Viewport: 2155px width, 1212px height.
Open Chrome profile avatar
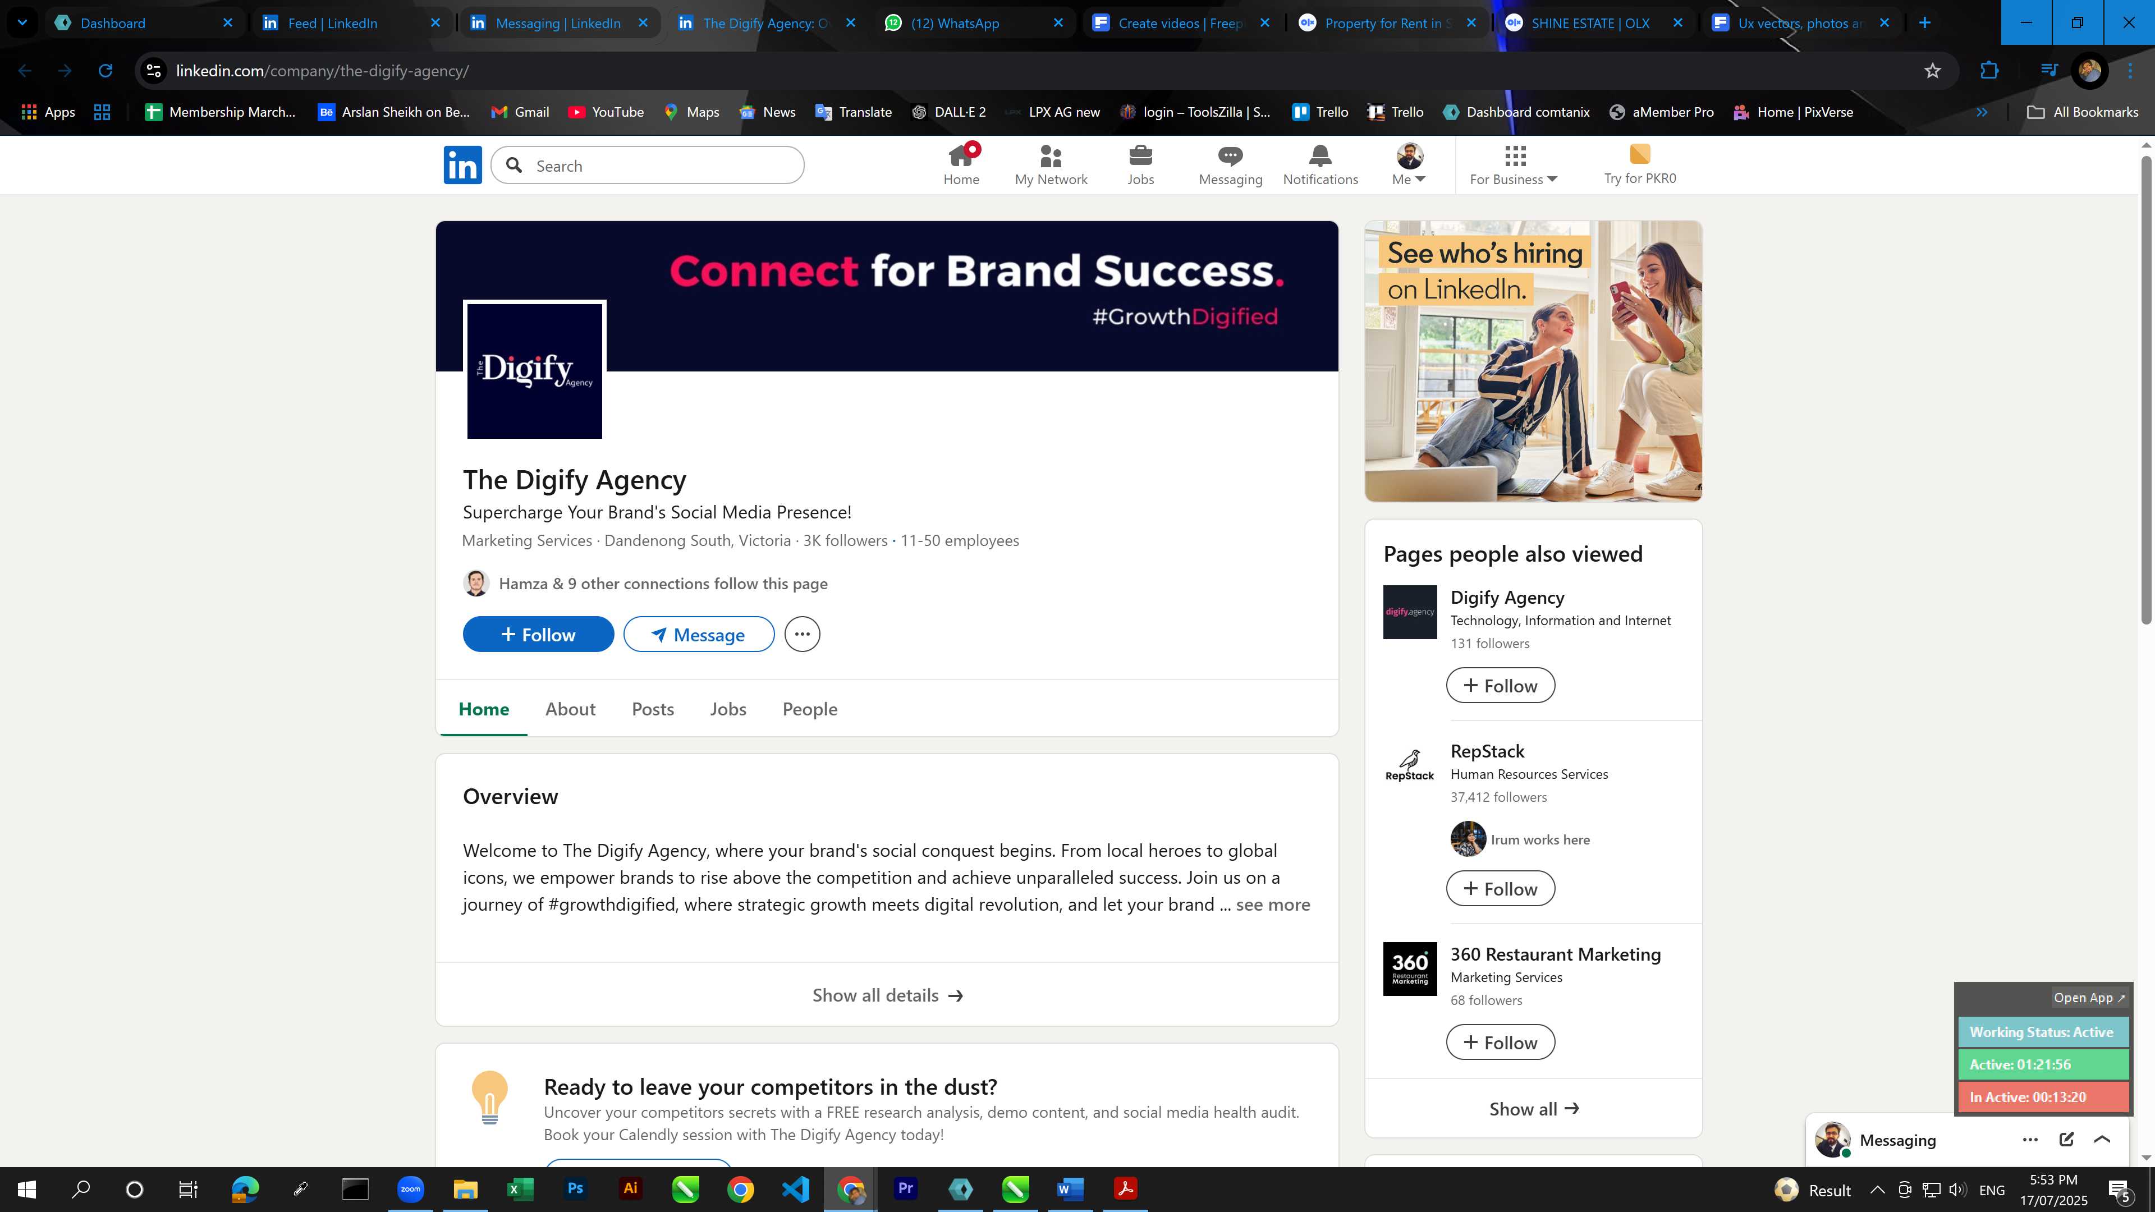[x=2089, y=71]
